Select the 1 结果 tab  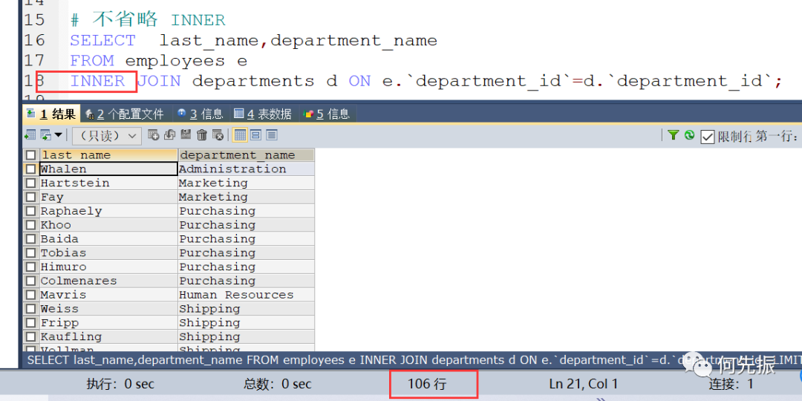tap(50, 114)
